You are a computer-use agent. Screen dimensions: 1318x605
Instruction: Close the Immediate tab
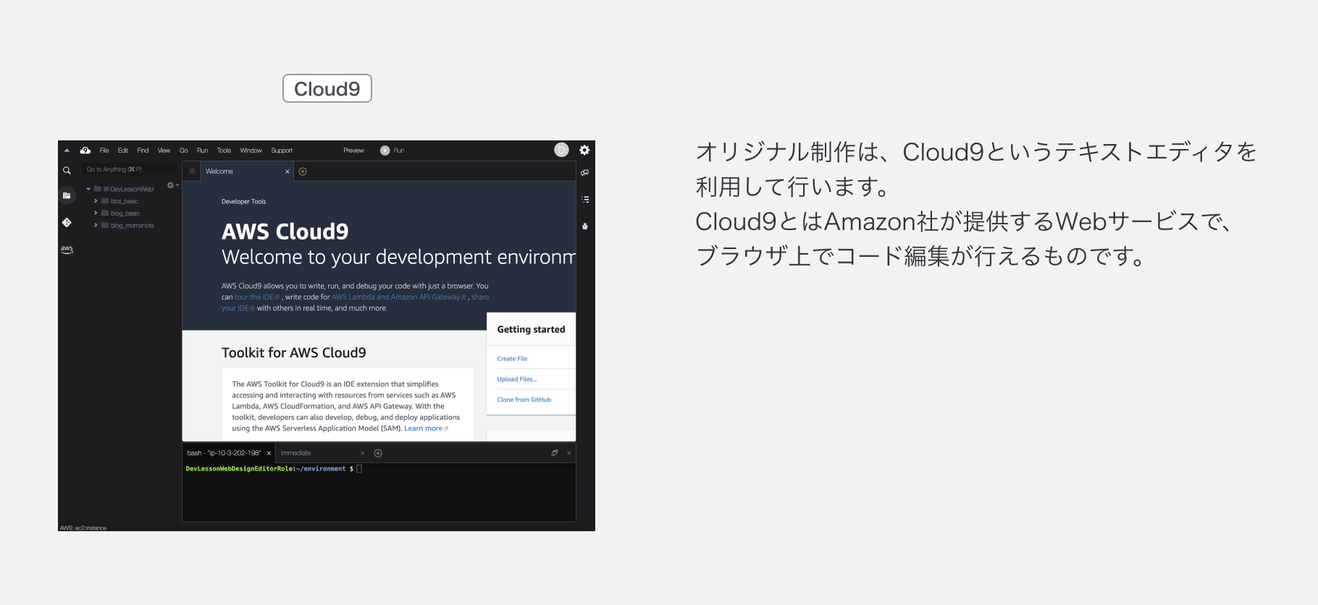363,453
